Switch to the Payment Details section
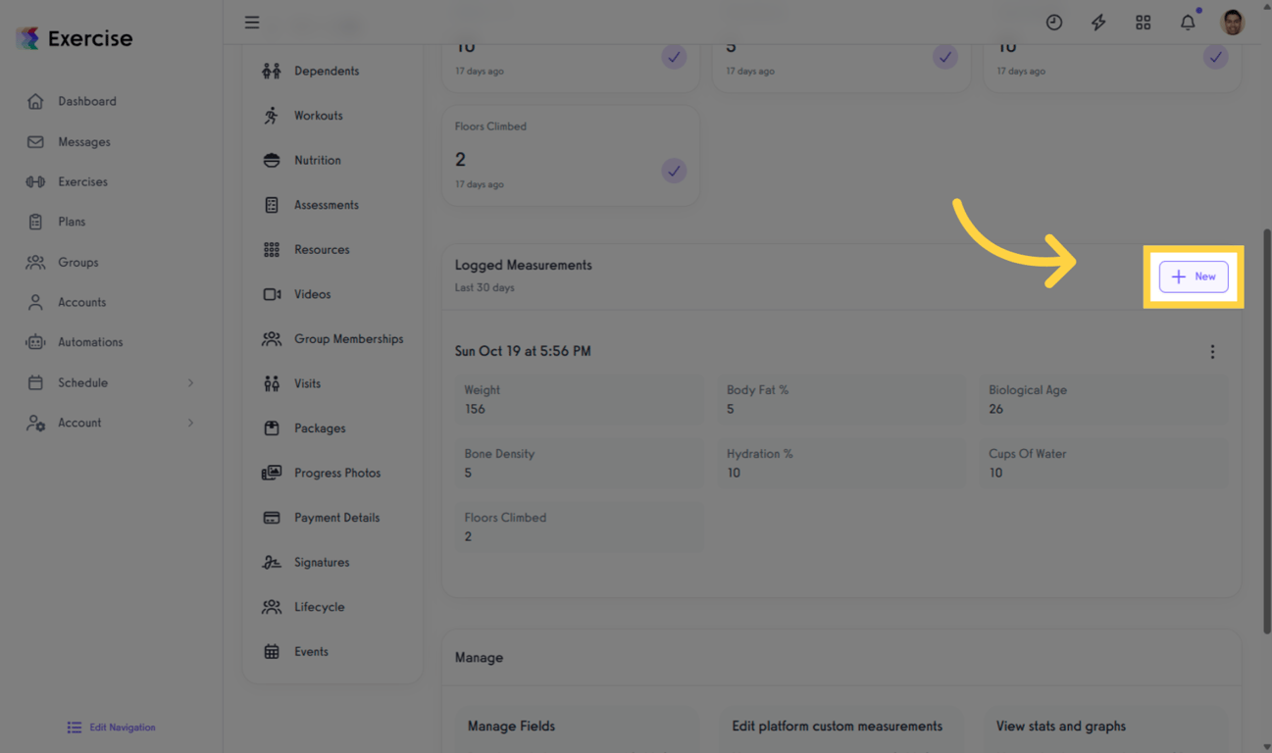This screenshot has height=753, width=1272. coord(337,517)
